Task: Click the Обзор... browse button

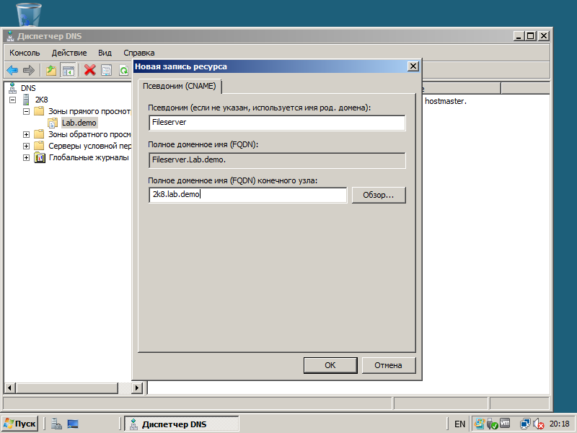Action: (x=379, y=195)
